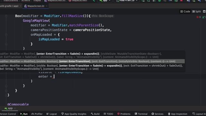Click the MapasScreen class breadcrumb
This screenshot has width=206, height=116.
pyautogui.click(x=78, y=1)
